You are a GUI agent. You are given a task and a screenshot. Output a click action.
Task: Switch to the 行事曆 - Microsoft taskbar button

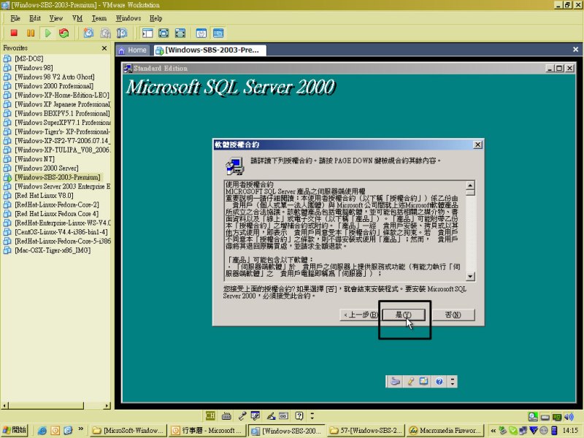(207, 431)
